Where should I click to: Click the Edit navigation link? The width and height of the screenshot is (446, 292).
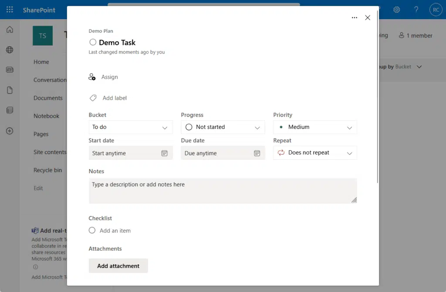38,188
